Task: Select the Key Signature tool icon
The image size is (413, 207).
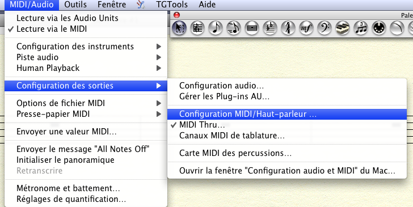Action: click(270, 28)
